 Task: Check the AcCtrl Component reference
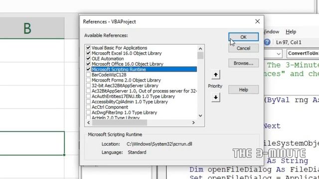pos(88,107)
